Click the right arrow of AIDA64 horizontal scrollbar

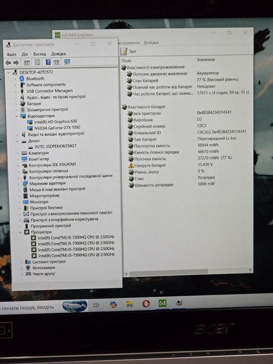coord(250,270)
